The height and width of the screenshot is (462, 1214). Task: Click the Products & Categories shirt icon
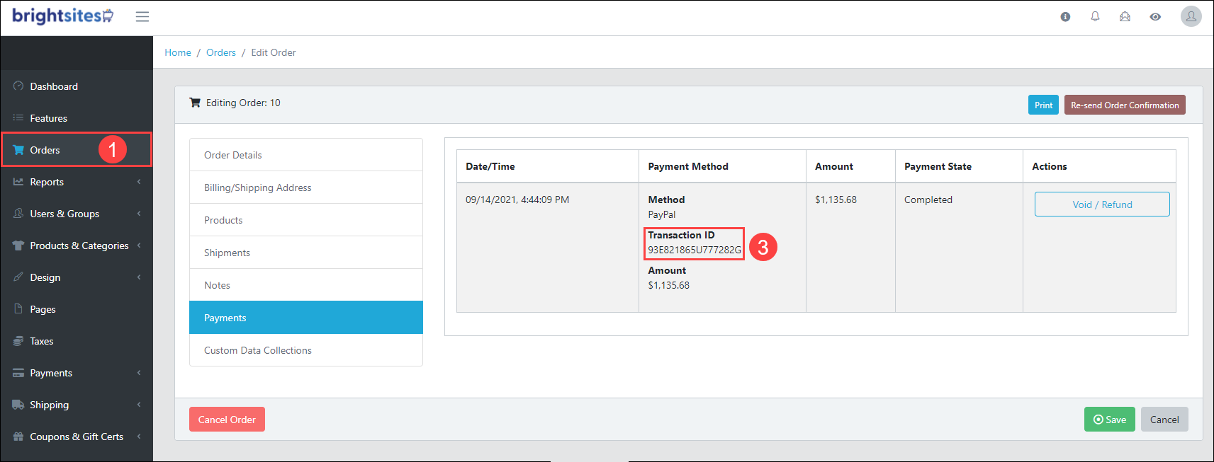coord(18,246)
